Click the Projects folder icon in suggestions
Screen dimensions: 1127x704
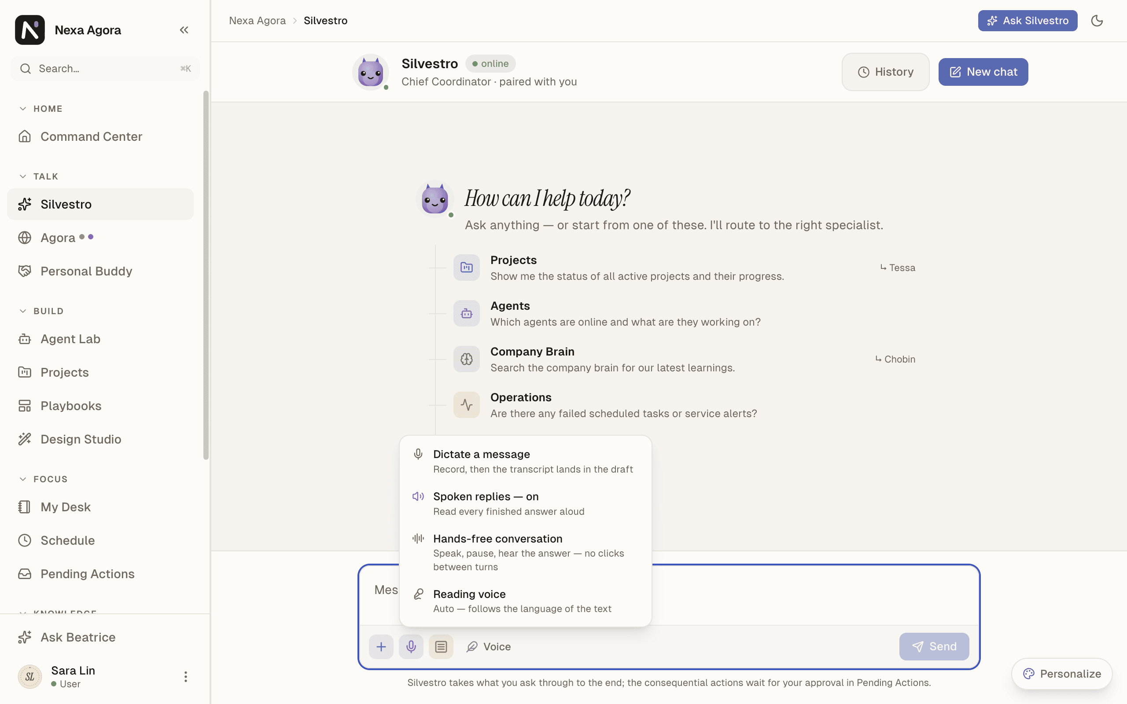pyautogui.click(x=466, y=267)
